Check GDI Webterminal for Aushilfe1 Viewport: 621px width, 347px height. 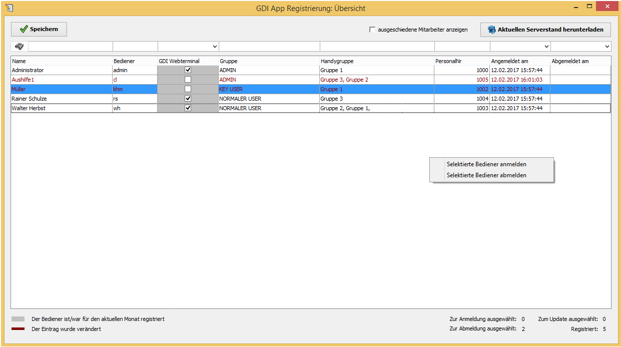[188, 80]
